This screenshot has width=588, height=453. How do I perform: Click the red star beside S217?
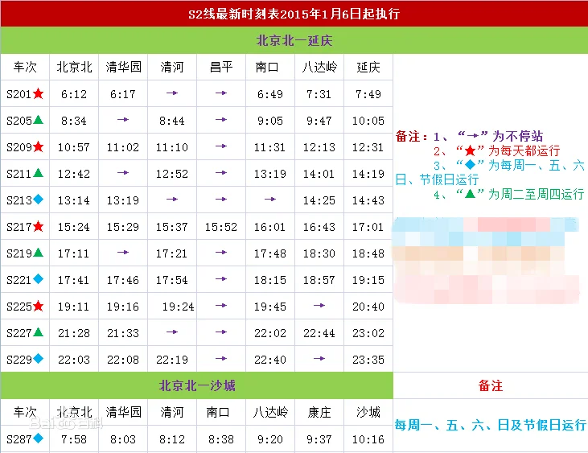point(39,226)
